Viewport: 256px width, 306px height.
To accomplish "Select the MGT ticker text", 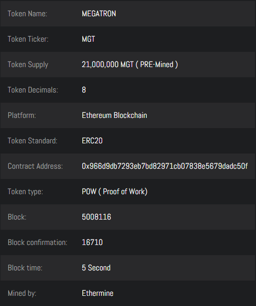I will (88, 39).
